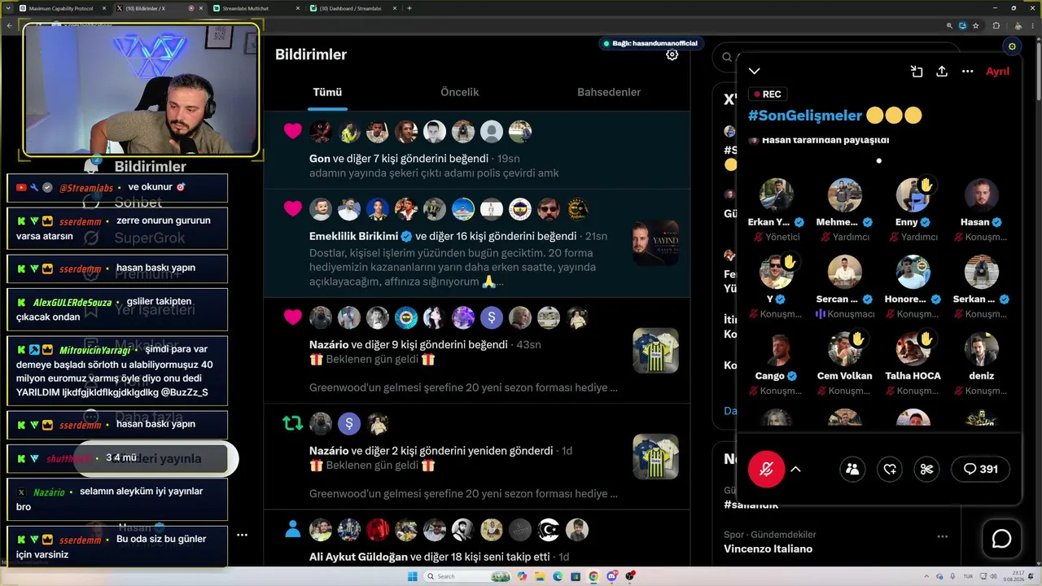Clip the Space with scissors icon
Screen dimensions: 1042x586
[x=926, y=469]
